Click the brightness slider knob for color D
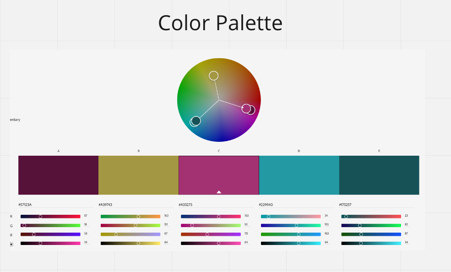 299,243
